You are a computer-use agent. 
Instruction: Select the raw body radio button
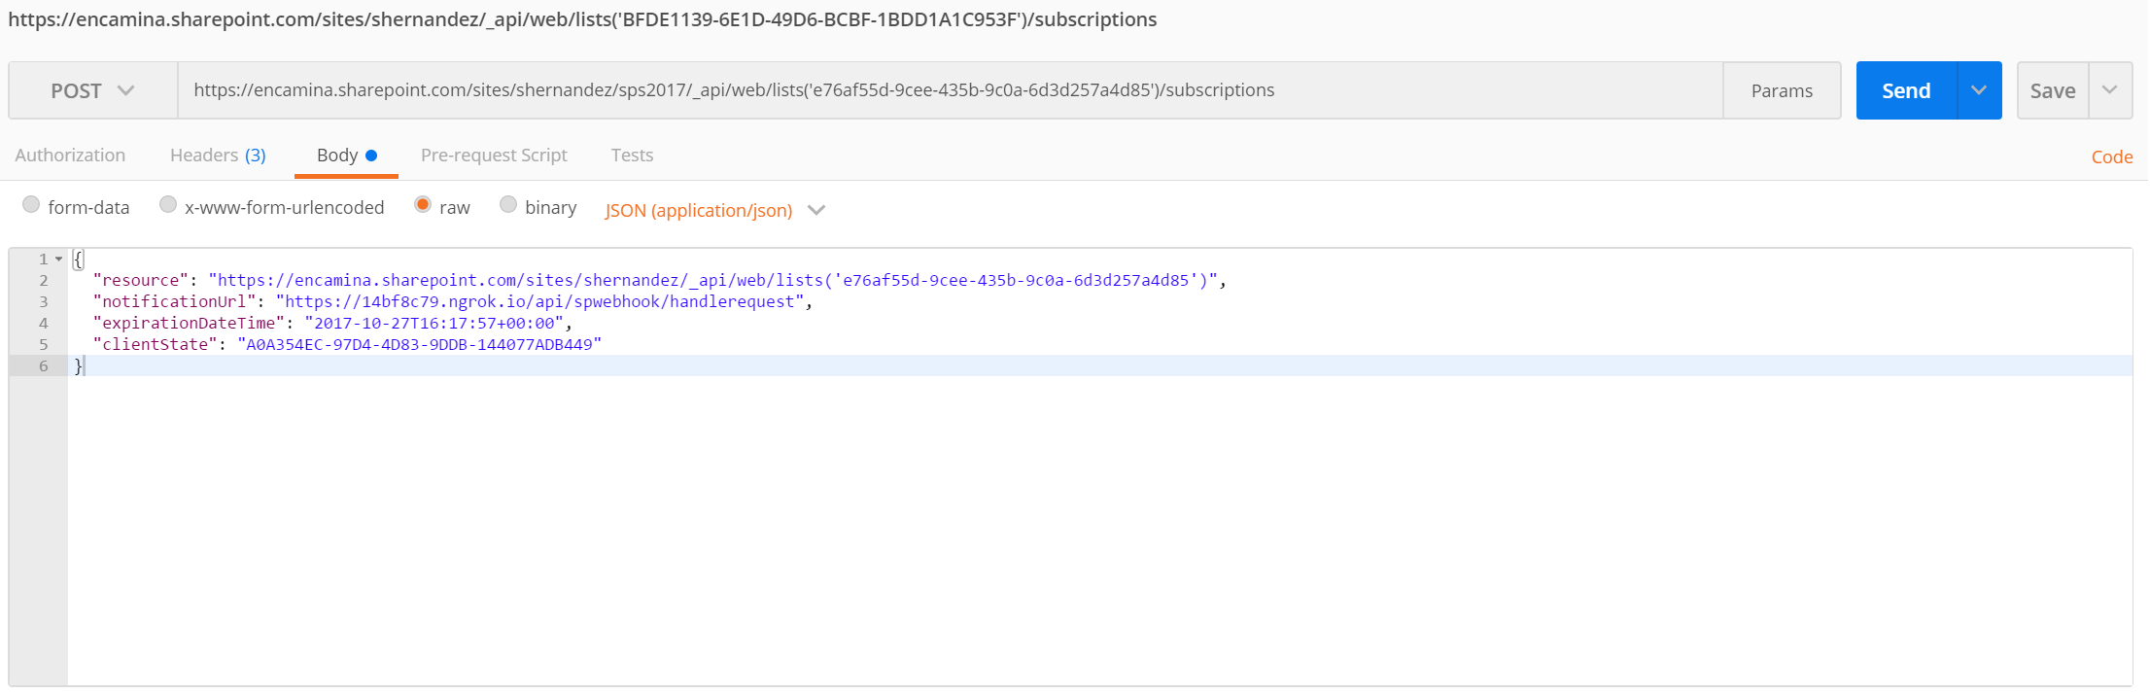(x=423, y=205)
